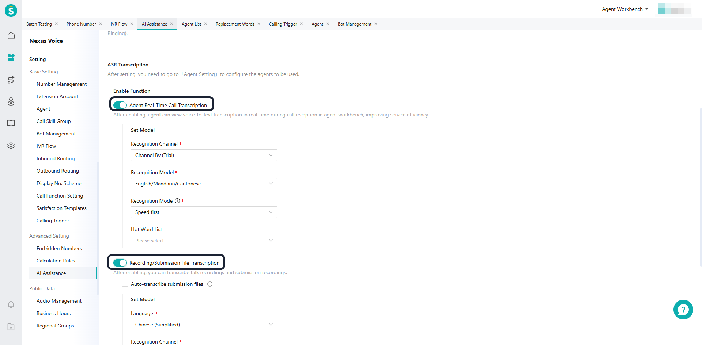Click the Basic Setting section header
This screenshot has width=702, height=345.
point(44,72)
